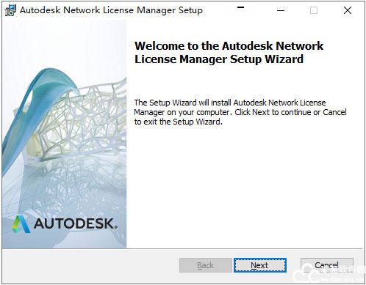Close the Setup wizard window
This screenshot has width=366, height=285.
coord(348,10)
